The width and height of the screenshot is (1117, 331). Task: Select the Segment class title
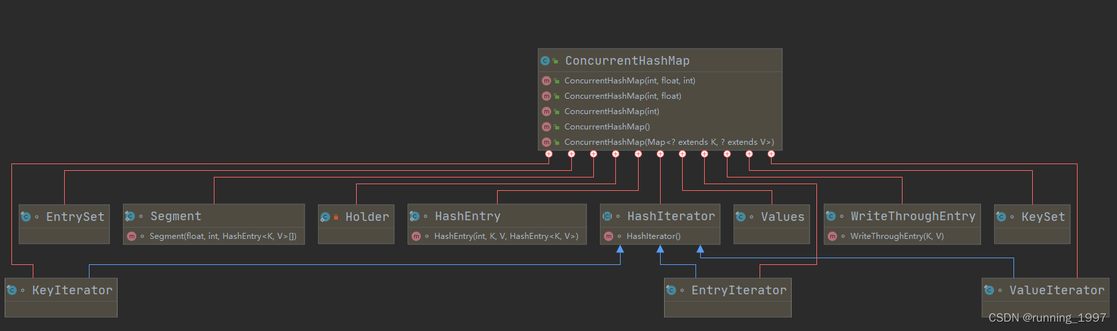[176, 216]
